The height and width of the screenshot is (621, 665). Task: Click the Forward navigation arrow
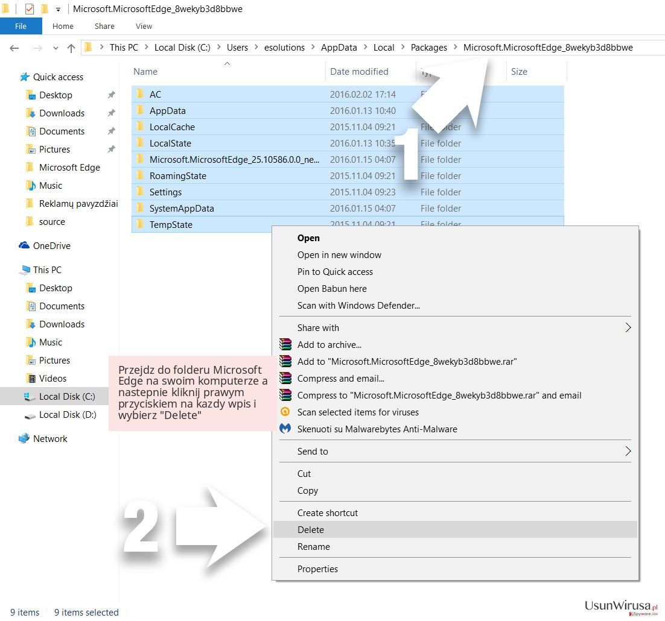point(37,48)
